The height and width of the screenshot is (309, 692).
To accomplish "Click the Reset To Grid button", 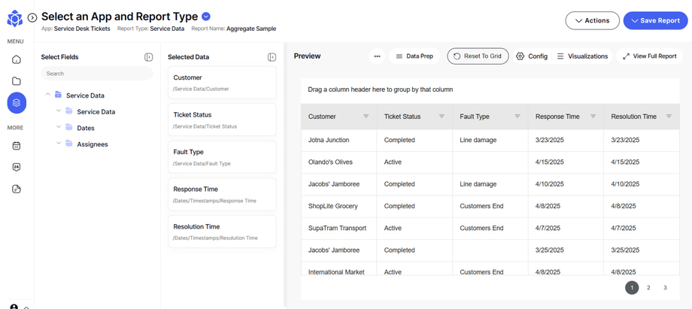I will coord(478,56).
